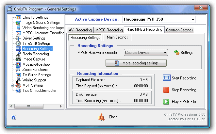
Task: Click the Captured File size value 0 MB
Action: coord(143,80)
